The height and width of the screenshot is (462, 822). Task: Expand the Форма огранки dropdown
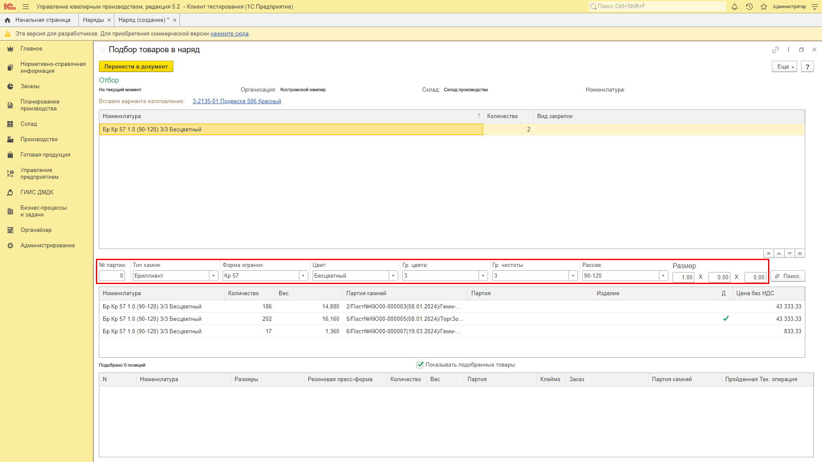point(304,276)
